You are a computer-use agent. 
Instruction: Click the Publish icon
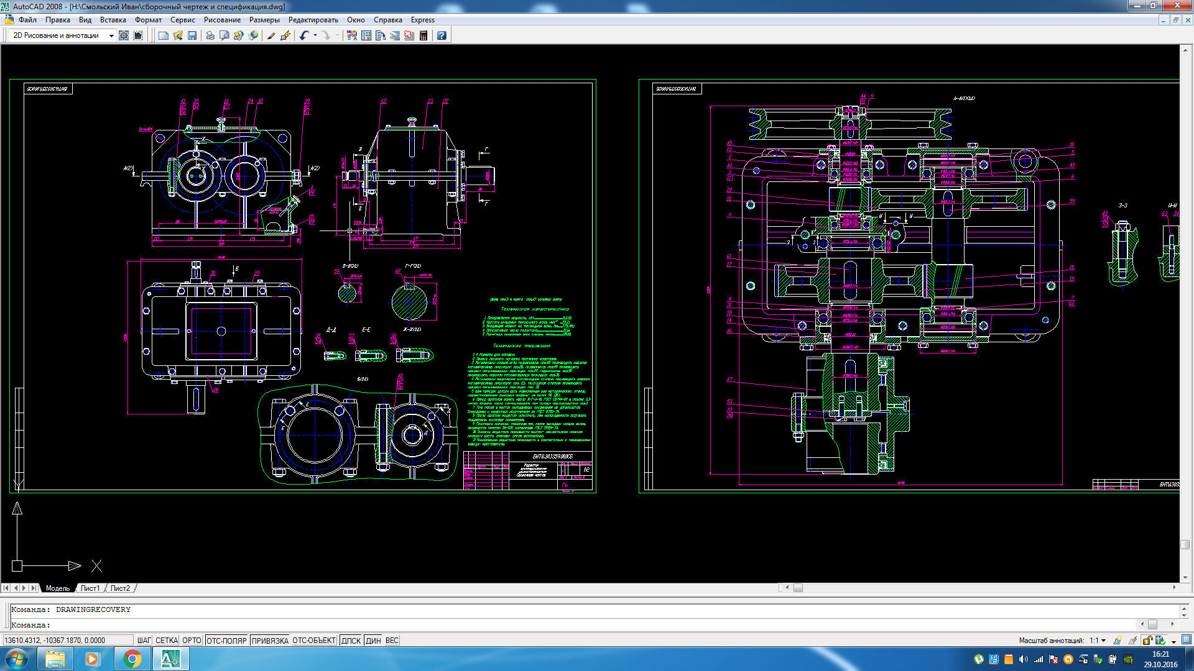coord(239,35)
